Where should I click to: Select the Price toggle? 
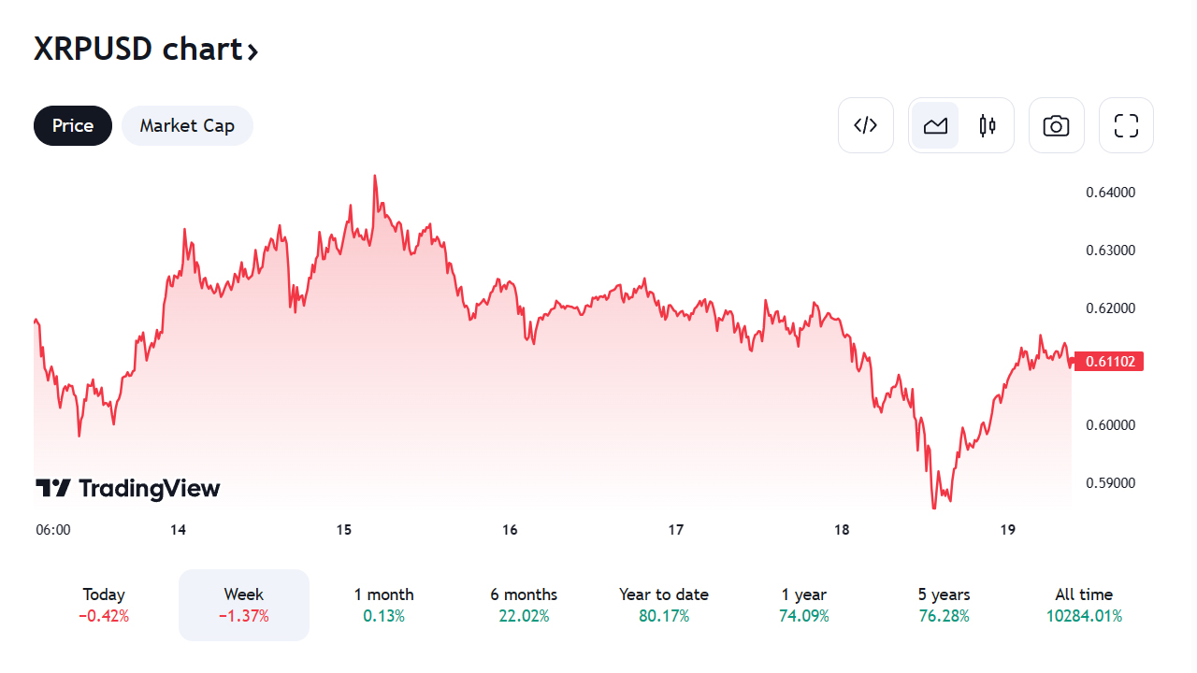click(73, 125)
